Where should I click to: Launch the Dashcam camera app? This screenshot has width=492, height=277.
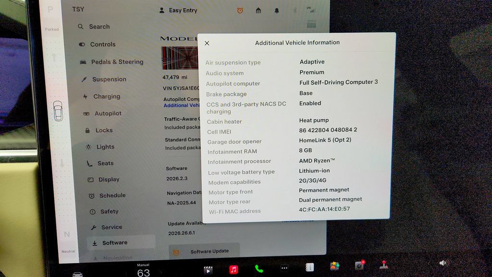coord(359,265)
